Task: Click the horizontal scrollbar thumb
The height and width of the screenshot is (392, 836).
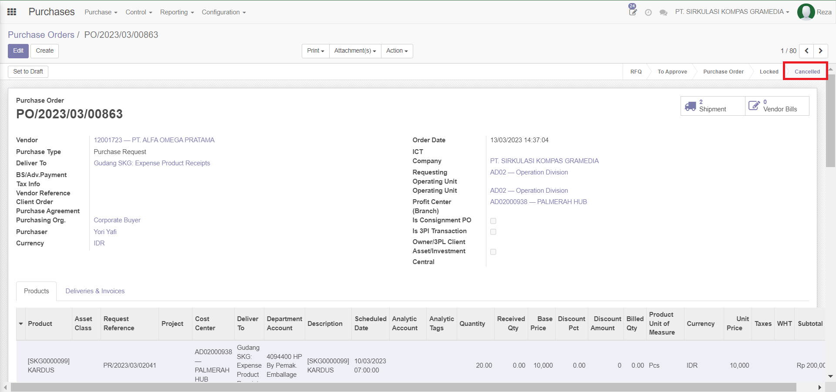Action: point(404,387)
